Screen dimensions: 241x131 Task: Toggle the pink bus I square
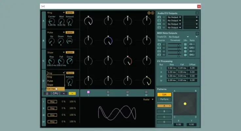coord(88,92)
